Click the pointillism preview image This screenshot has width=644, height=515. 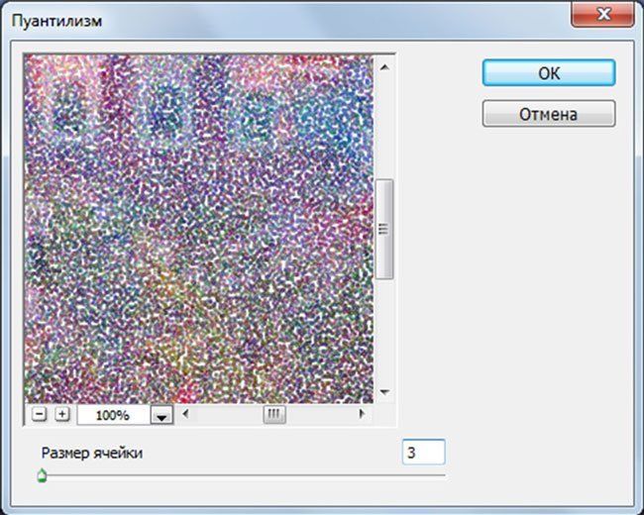pos(199,229)
